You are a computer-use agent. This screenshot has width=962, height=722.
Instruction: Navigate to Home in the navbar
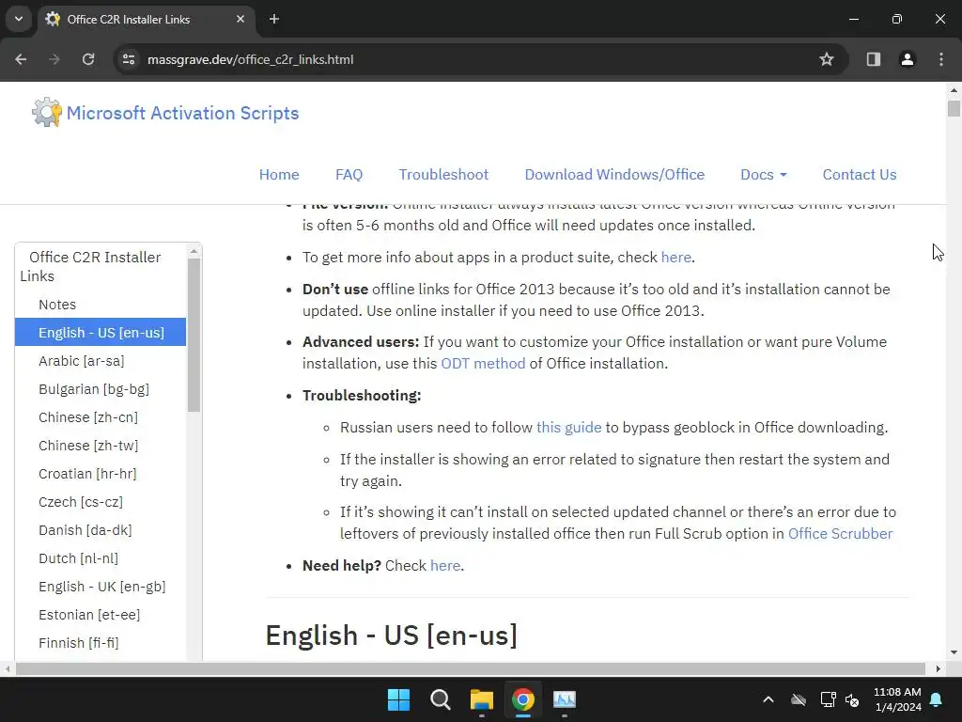point(279,174)
